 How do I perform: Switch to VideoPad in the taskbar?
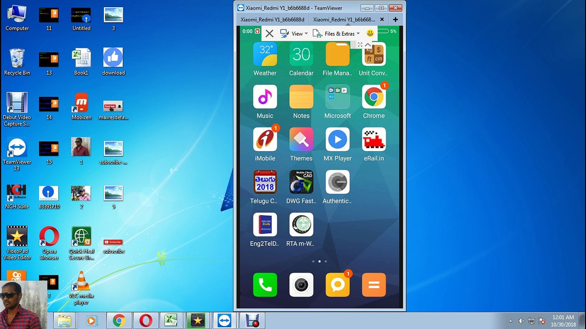198,321
